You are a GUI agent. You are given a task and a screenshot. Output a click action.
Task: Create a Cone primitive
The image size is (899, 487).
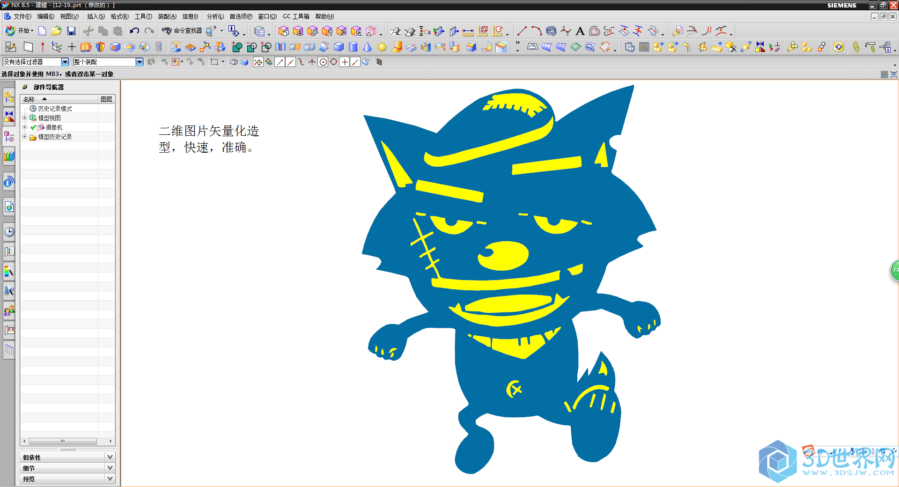click(368, 47)
